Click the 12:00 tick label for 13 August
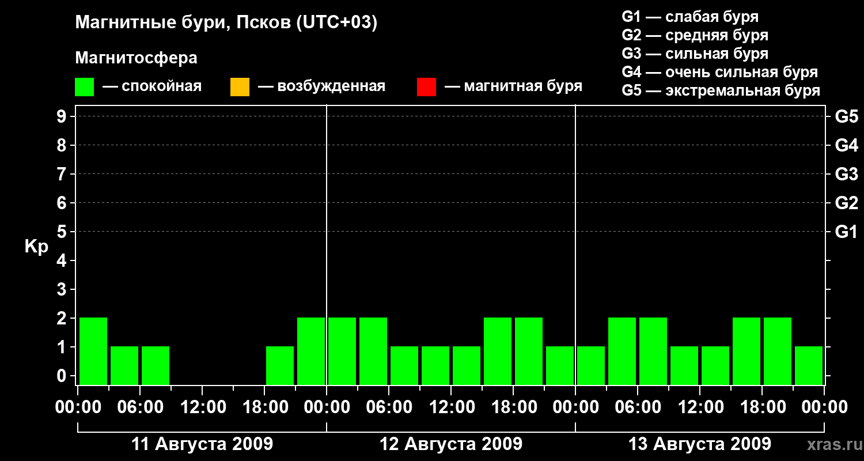Image resolution: width=864 pixels, height=461 pixels. [x=700, y=407]
